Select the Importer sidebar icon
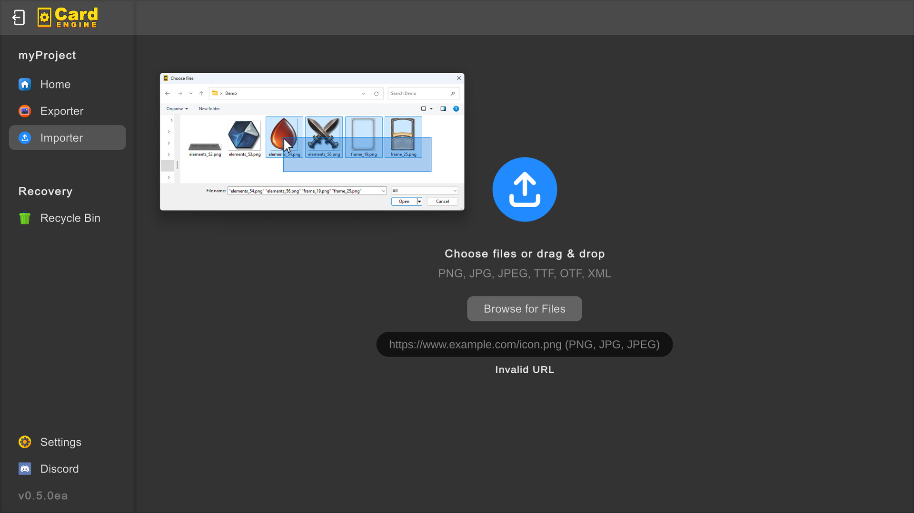914x513 pixels. point(25,138)
